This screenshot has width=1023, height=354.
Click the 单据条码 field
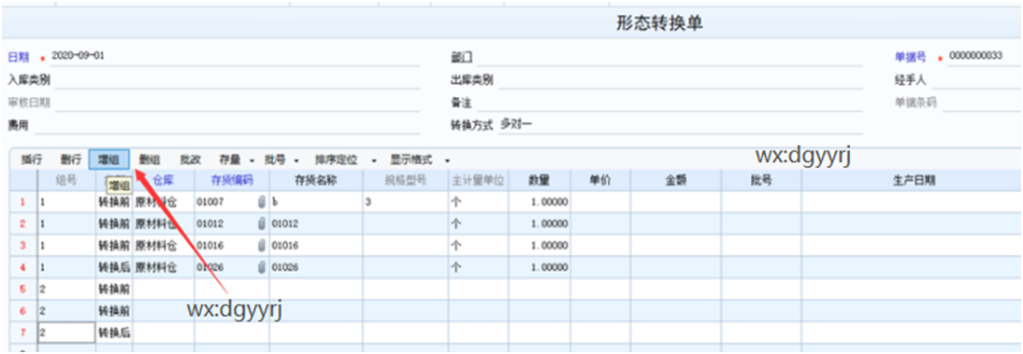coord(982,103)
